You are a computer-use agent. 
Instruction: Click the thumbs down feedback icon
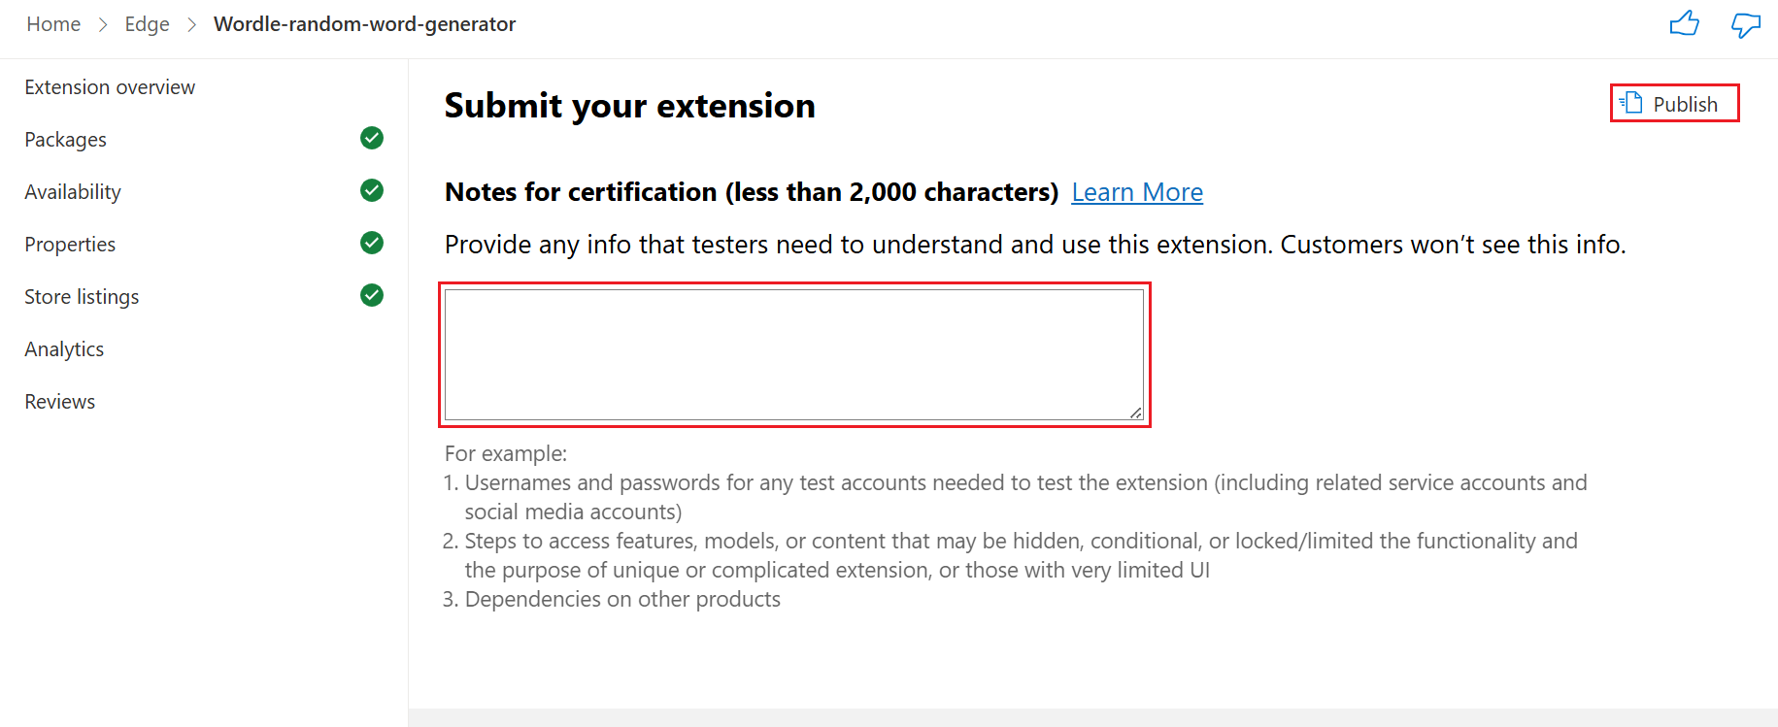point(1745,26)
